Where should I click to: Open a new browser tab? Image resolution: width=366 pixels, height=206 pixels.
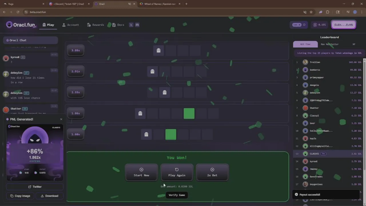coord(186,4)
